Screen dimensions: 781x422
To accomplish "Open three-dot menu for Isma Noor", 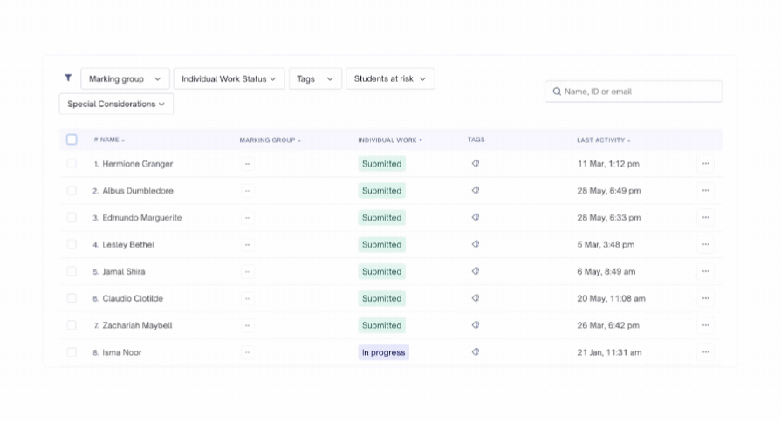I will (705, 352).
